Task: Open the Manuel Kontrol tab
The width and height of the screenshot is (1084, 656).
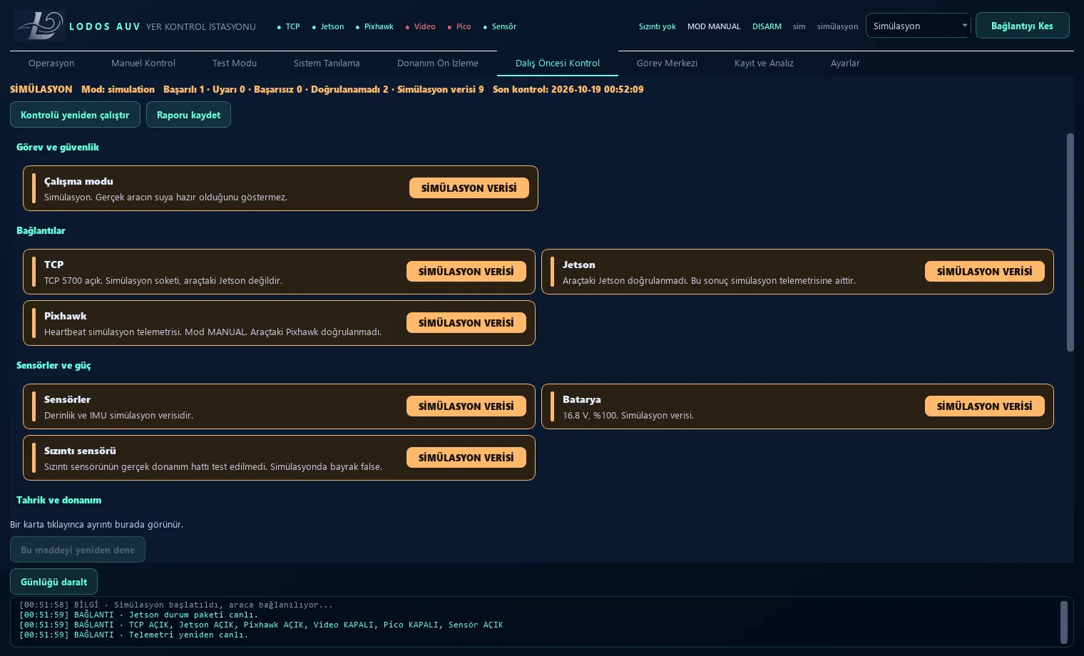Action: click(x=143, y=63)
